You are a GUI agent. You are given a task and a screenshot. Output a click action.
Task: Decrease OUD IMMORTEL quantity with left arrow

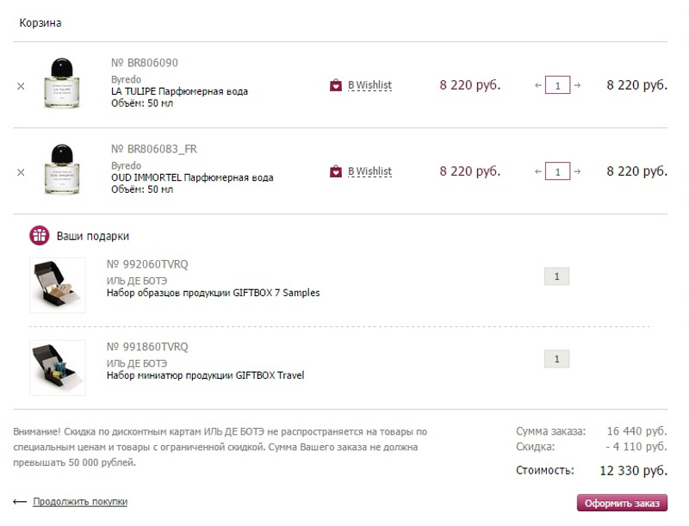[538, 171]
